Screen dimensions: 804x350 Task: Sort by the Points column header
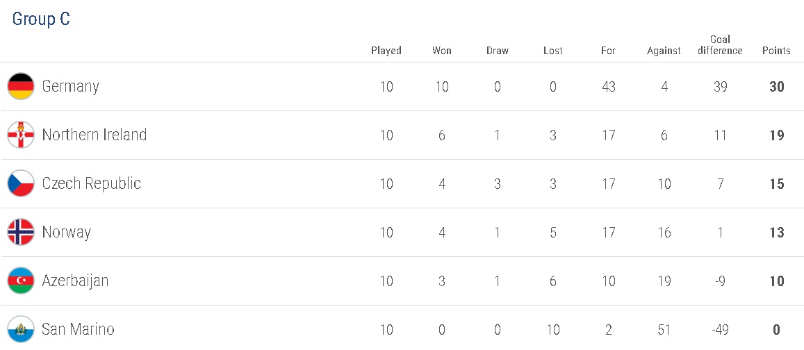776,51
